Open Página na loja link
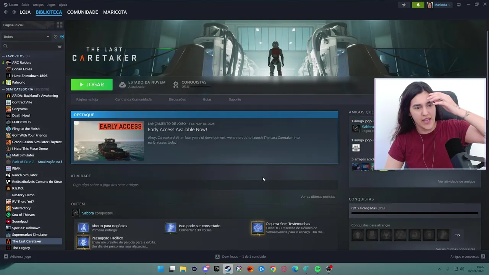 point(87,99)
